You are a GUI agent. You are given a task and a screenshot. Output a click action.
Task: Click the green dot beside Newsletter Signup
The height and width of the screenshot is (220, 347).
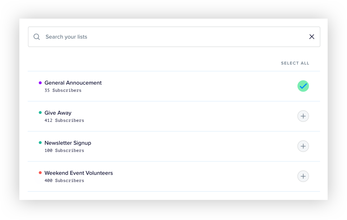point(40,143)
